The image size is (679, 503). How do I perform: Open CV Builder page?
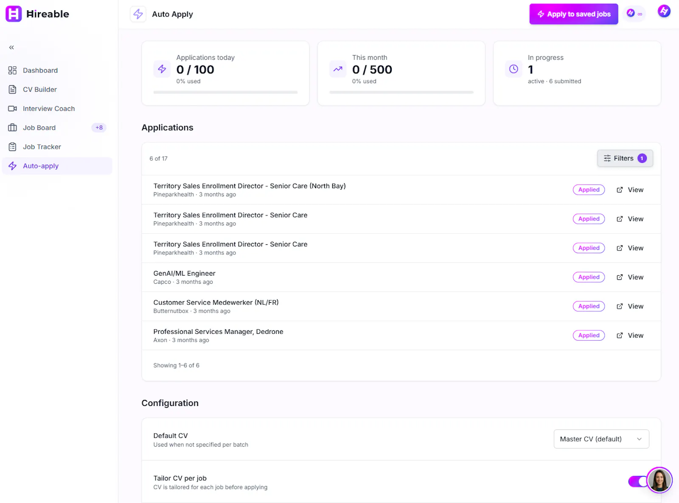tap(57, 89)
